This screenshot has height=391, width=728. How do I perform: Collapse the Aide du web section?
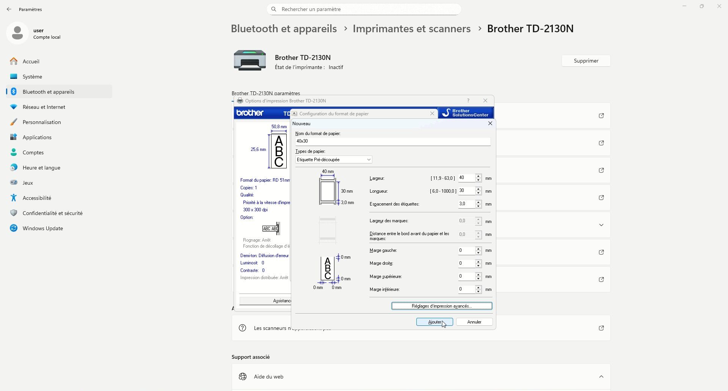coord(601,377)
